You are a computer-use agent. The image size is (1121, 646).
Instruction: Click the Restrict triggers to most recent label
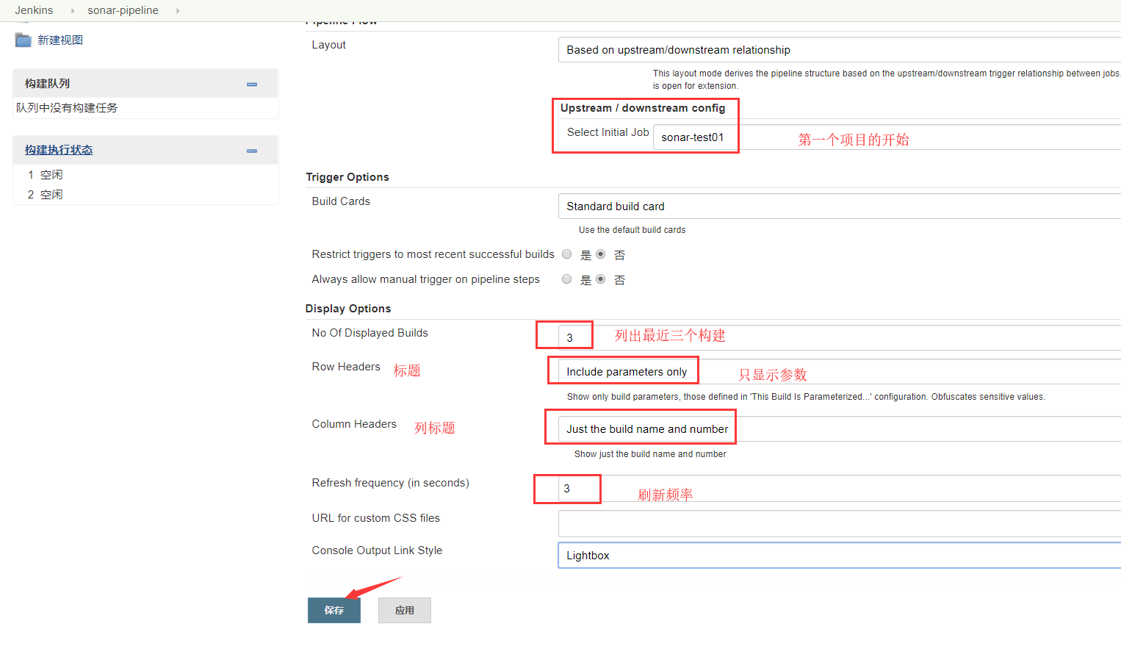(433, 254)
